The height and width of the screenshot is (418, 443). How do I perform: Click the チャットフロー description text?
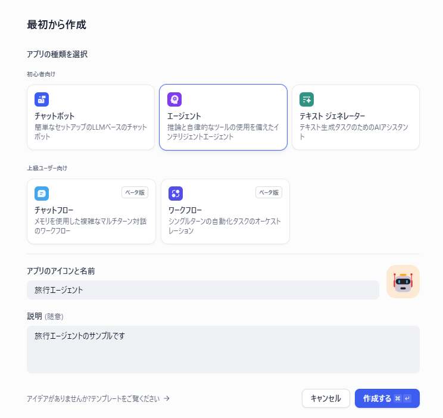pos(91,226)
